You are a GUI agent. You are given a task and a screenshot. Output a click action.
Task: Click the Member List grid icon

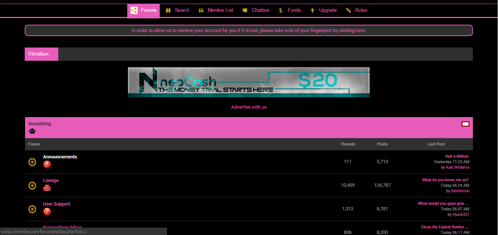pyautogui.click(x=201, y=10)
